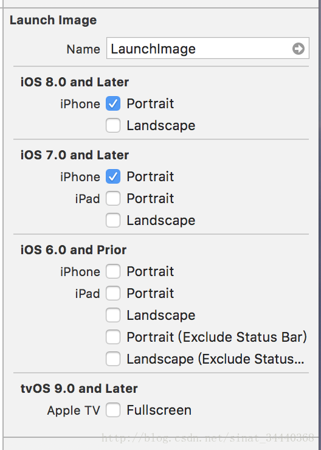Check iOS 6.0 iPad Portrait option

tap(113, 293)
